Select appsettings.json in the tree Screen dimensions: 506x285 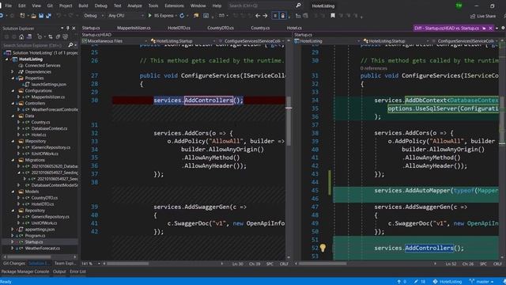click(40, 230)
